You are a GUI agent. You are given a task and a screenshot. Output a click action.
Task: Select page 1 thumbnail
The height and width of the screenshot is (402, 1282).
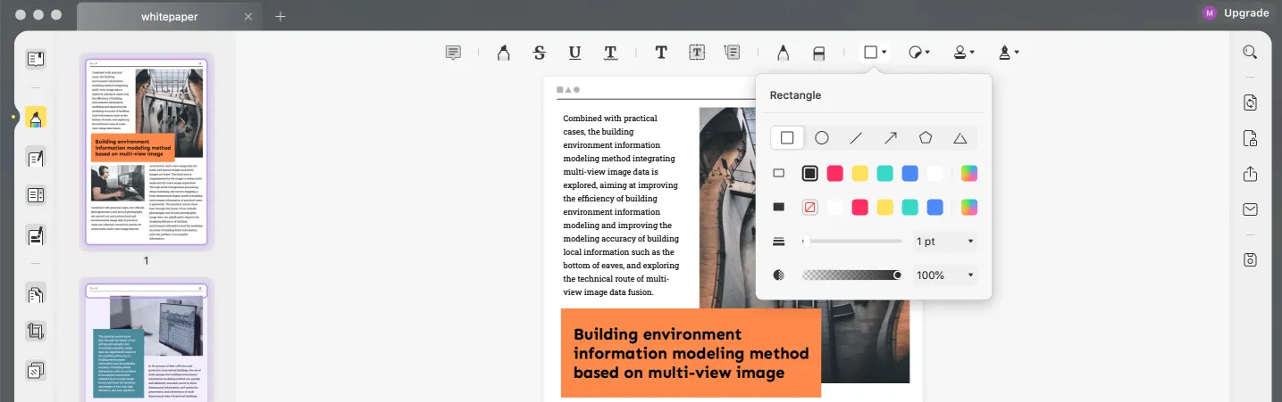pyautogui.click(x=147, y=152)
